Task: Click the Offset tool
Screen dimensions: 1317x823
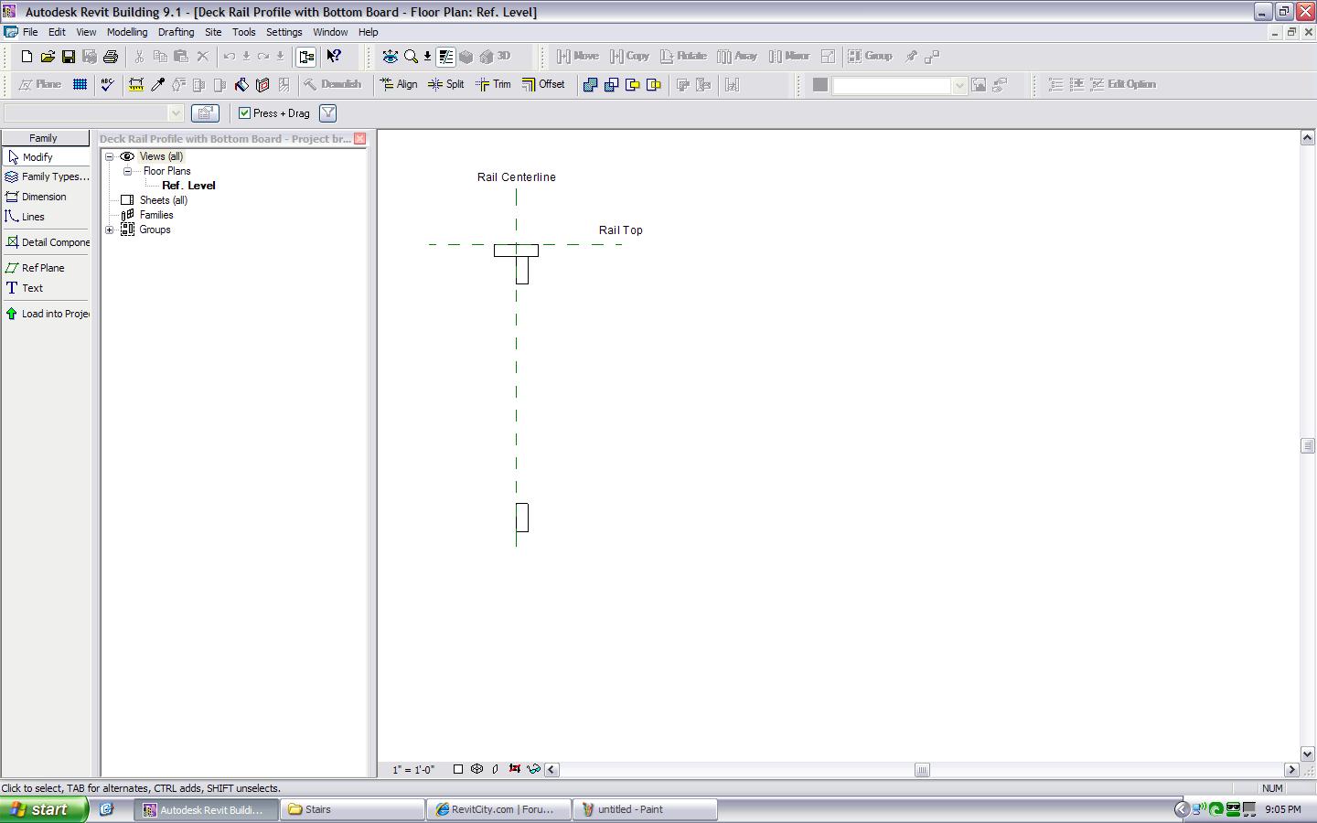Action: point(543,84)
